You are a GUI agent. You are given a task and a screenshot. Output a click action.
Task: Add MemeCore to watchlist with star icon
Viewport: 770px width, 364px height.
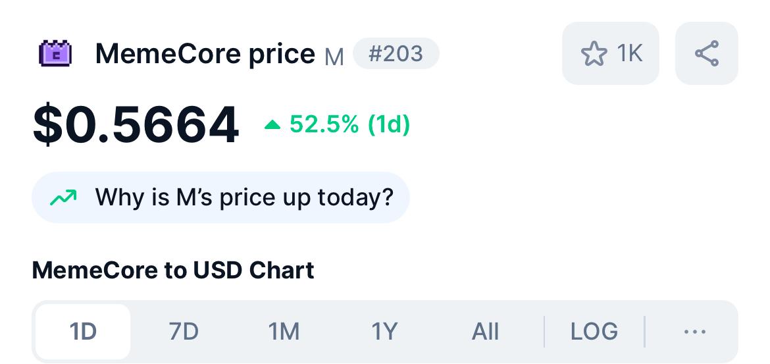pos(594,53)
